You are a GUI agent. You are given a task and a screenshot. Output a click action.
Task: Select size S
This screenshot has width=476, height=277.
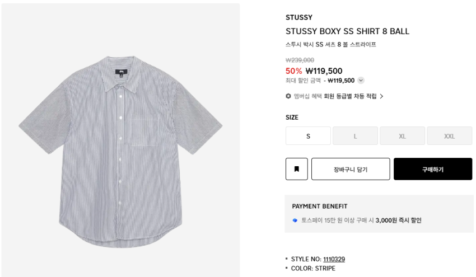(308, 136)
